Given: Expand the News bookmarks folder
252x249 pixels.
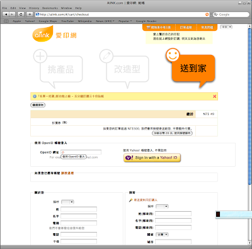Looking at the screenshot, I should [x=105, y=21].
